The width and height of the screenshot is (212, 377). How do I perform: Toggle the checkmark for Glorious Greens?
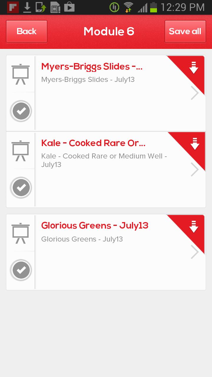[21, 270]
